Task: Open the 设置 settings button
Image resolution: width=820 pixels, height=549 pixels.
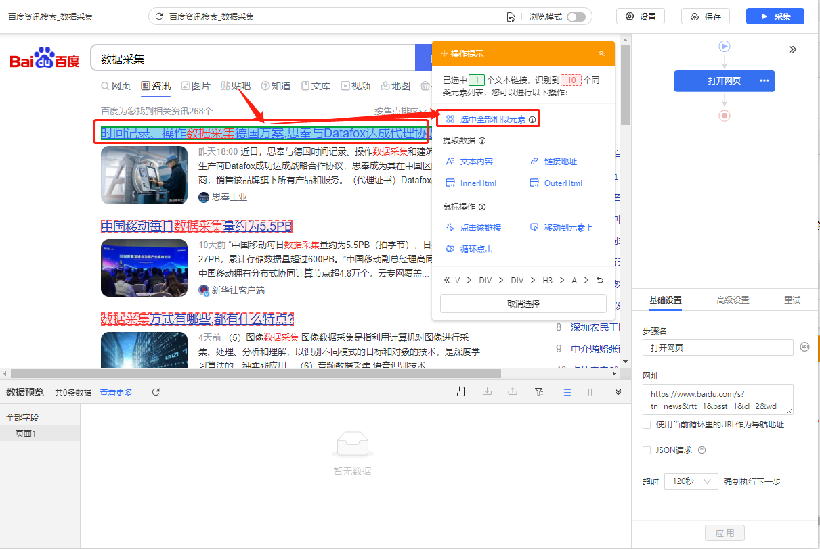Action: [641, 16]
